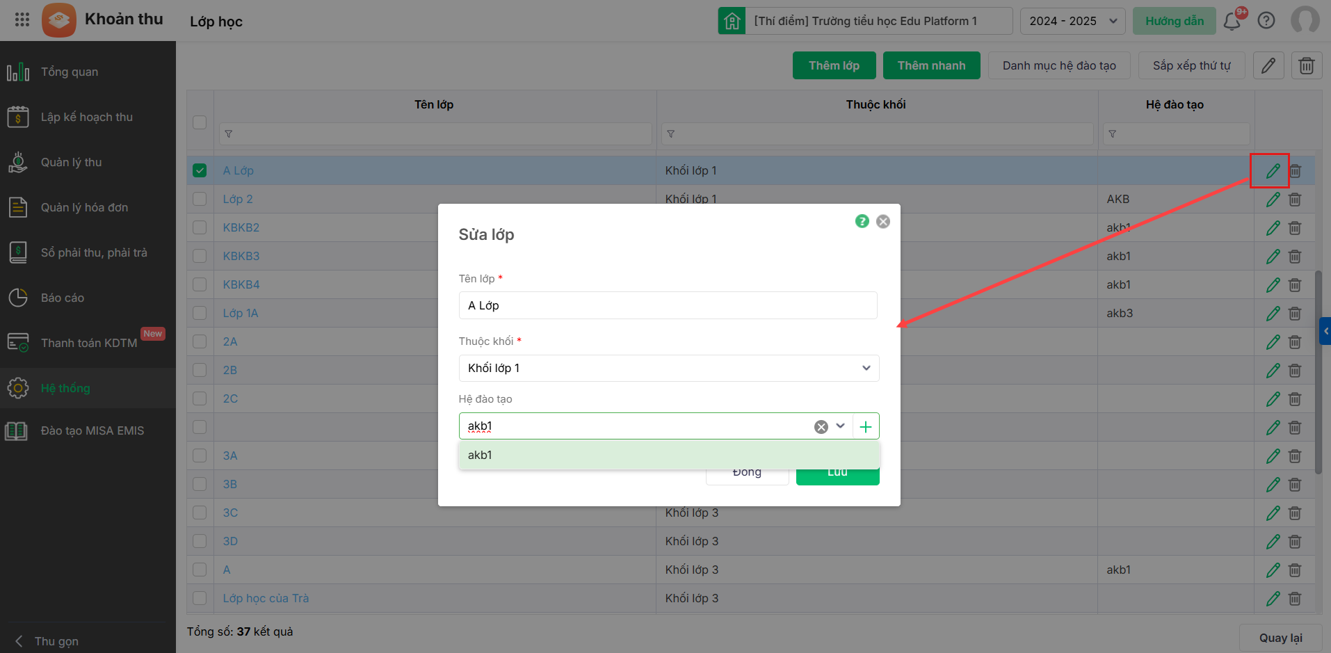Toggle the select-all checkbox in table header

click(x=200, y=122)
